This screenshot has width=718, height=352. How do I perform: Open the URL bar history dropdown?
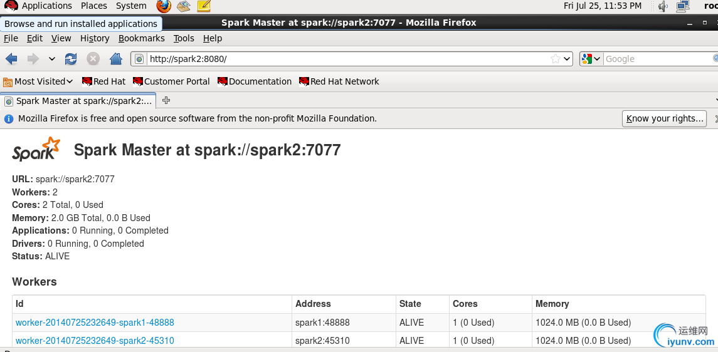(x=567, y=59)
